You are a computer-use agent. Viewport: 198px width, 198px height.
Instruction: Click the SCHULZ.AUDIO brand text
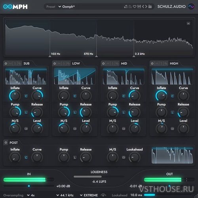(171, 7)
